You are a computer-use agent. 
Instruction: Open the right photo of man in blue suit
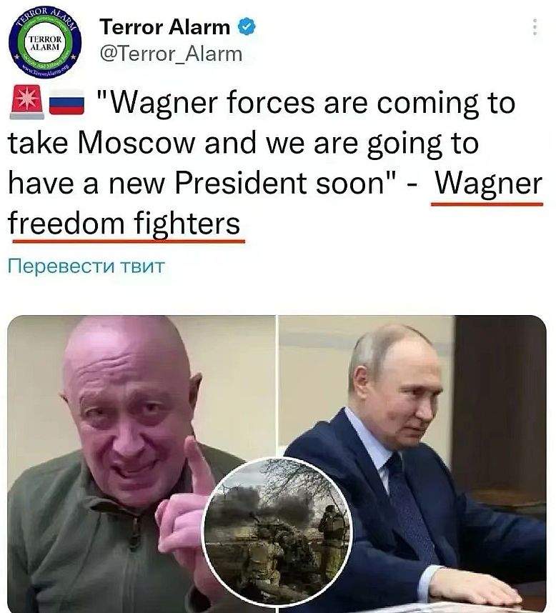pyautogui.click(x=412, y=464)
